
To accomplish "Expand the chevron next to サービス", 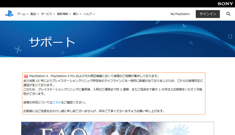I will pos(54,14).
